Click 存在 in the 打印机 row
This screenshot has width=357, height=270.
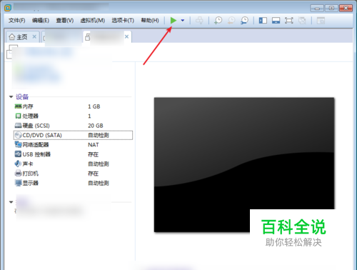(94, 174)
